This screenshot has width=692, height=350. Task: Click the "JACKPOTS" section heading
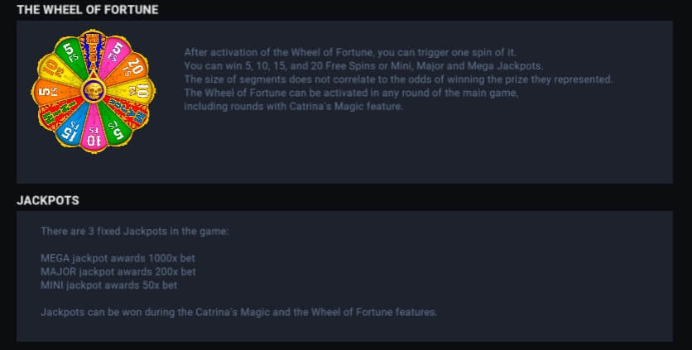tap(48, 200)
